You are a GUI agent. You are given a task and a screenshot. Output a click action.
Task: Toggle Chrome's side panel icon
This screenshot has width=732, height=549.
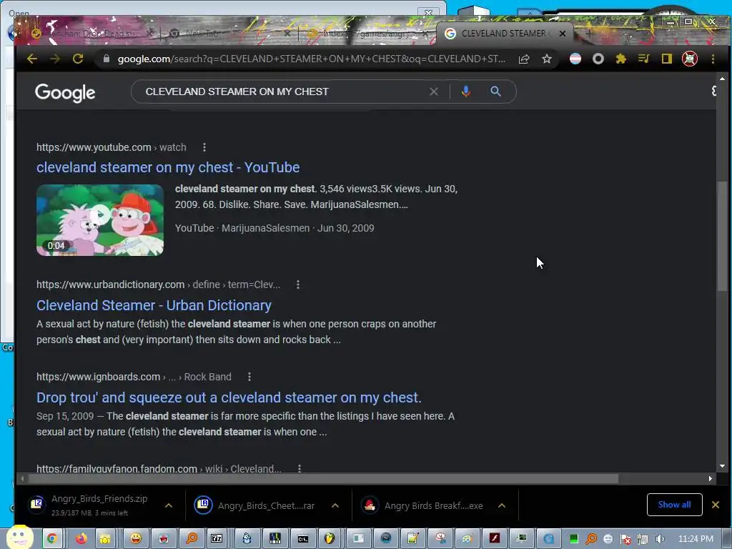click(667, 59)
